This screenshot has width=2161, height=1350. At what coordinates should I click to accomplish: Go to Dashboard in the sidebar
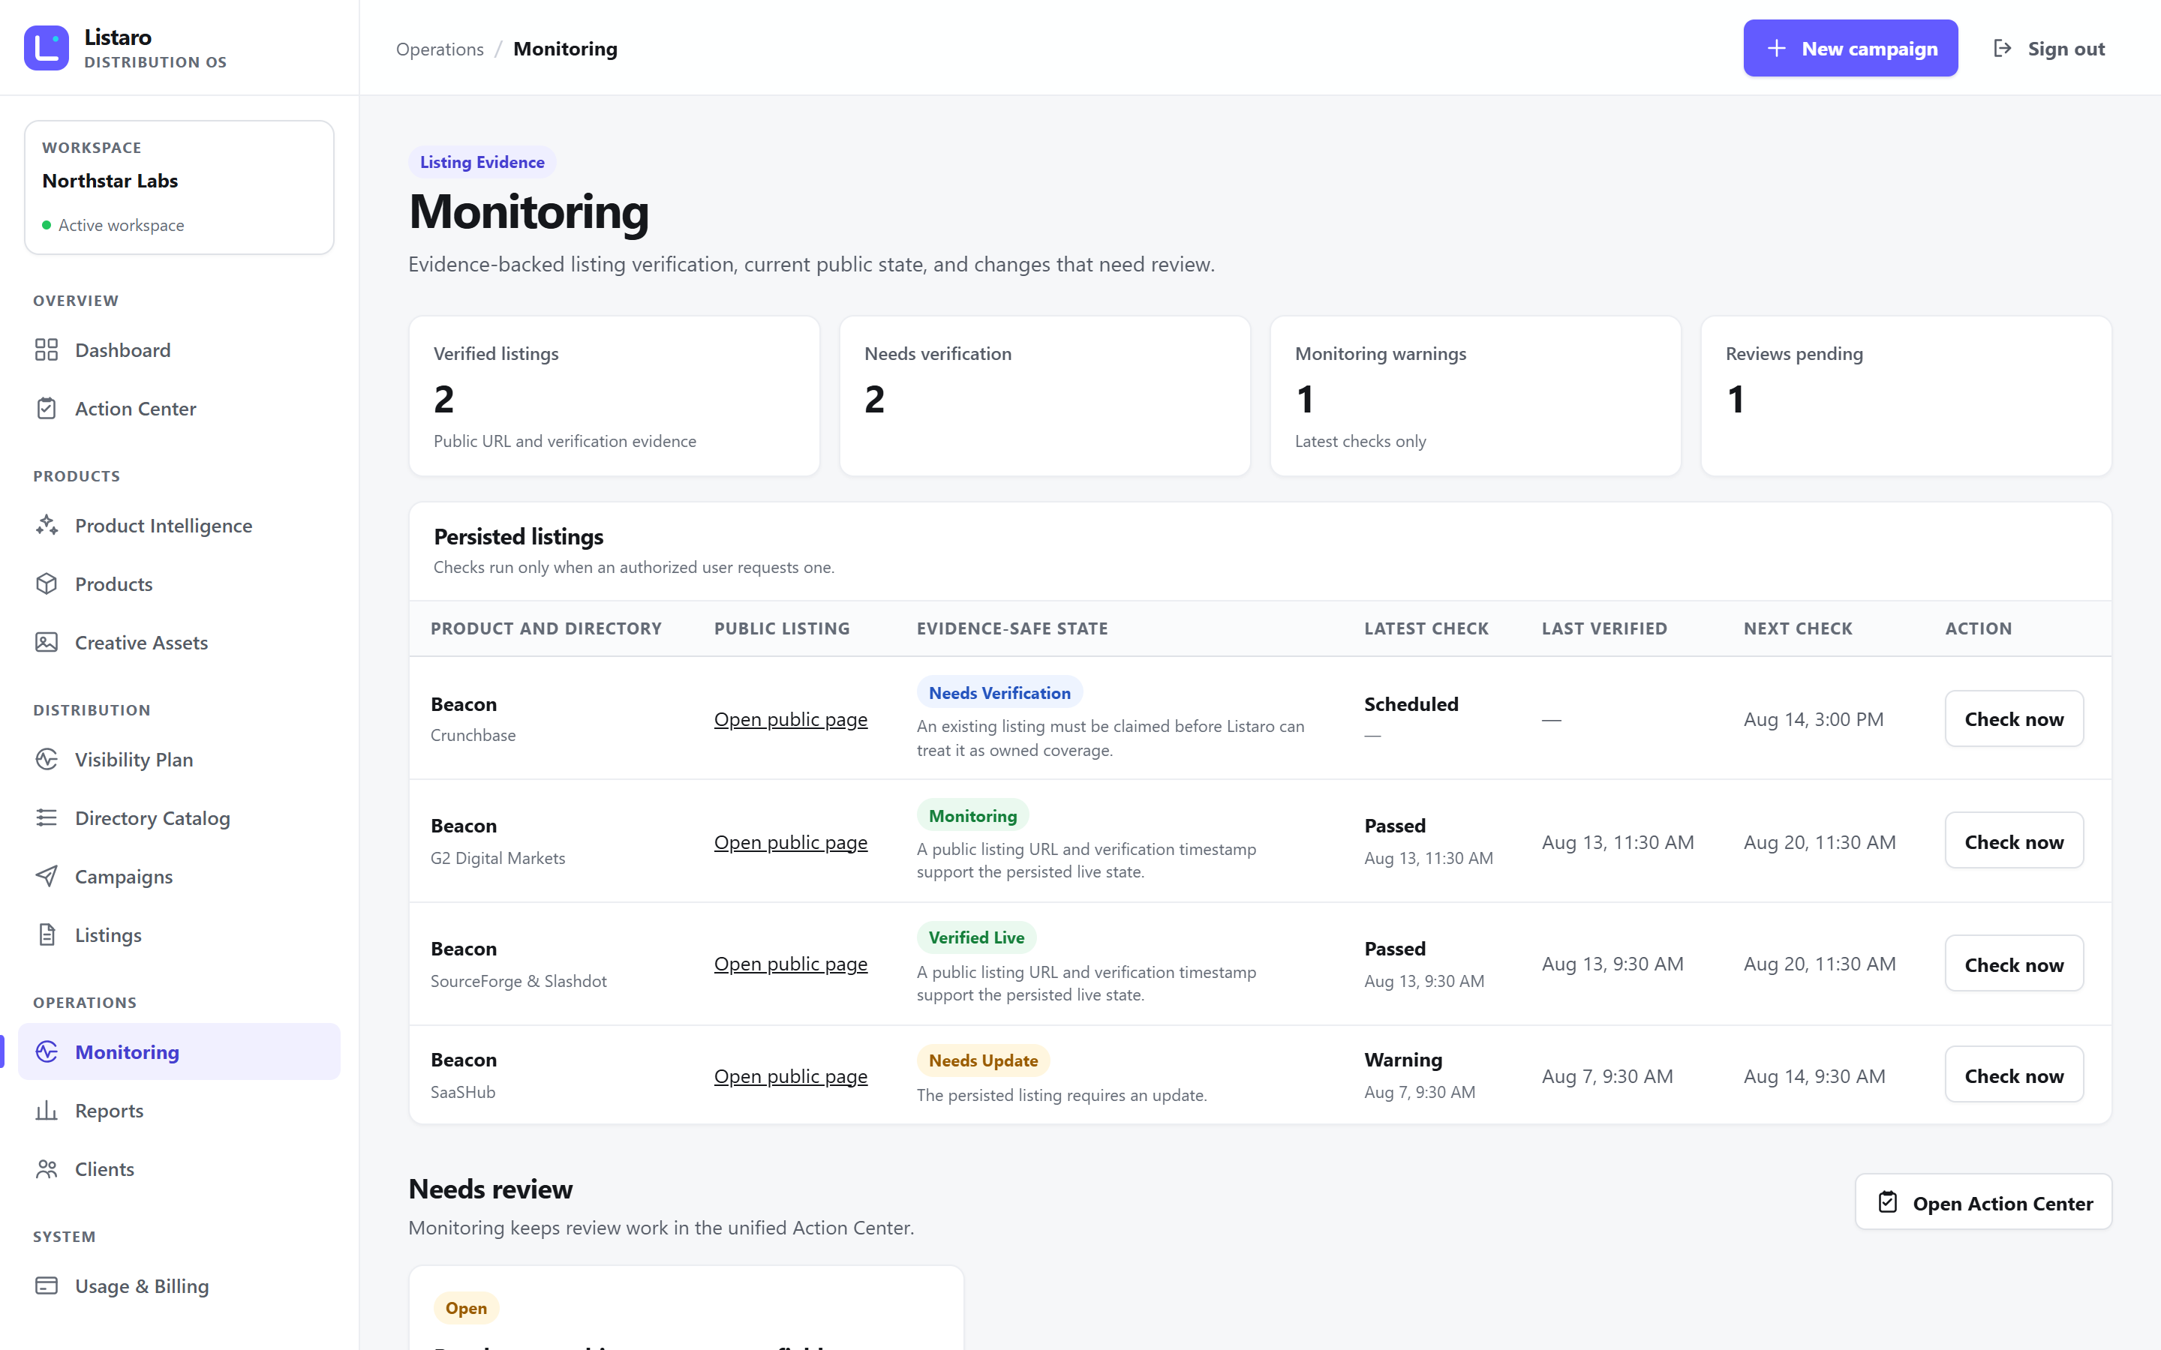point(179,350)
